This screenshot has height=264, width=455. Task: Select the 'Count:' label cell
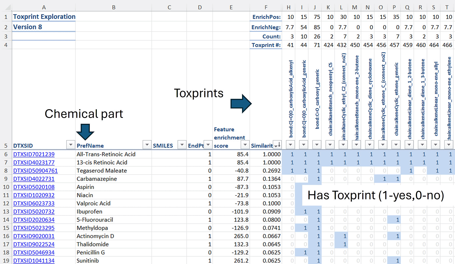(x=266, y=36)
